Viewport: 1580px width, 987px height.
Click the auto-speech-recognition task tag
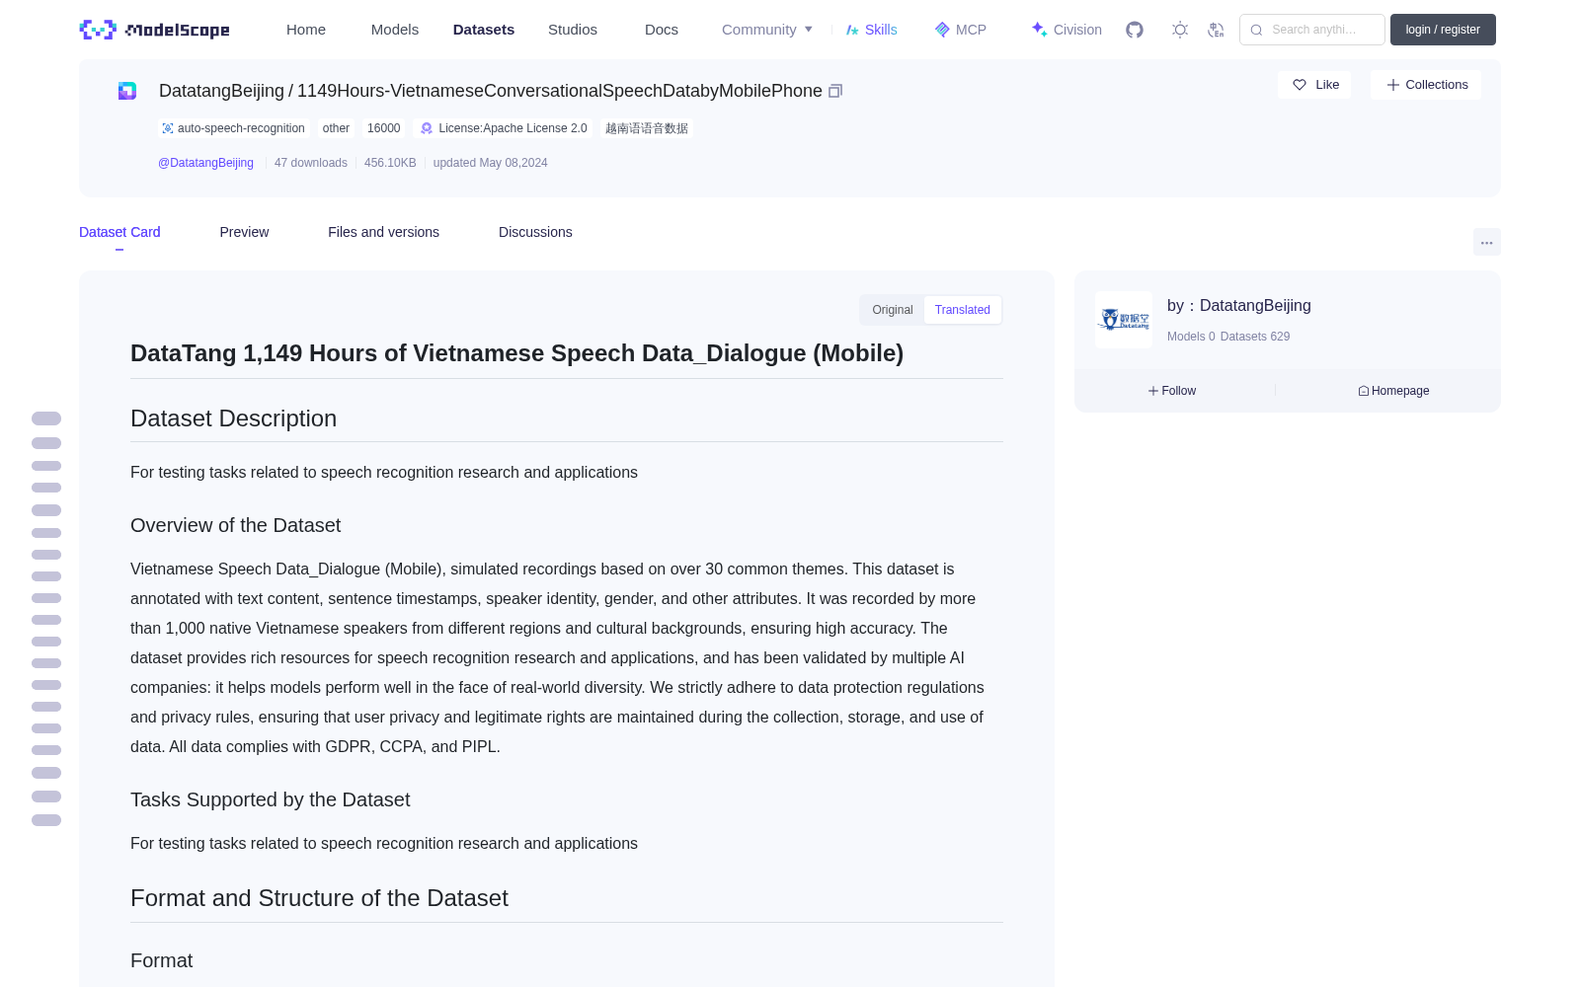[233, 128]
